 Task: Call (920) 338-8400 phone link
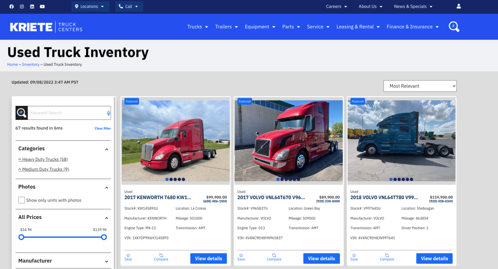pyautogui.click(x=328, y=201)
